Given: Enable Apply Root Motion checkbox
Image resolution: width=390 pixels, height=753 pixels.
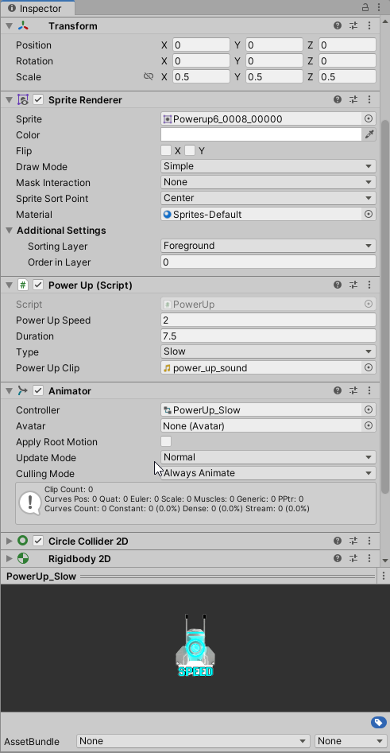Looking at the screenshot, I should tap(166, 441).
